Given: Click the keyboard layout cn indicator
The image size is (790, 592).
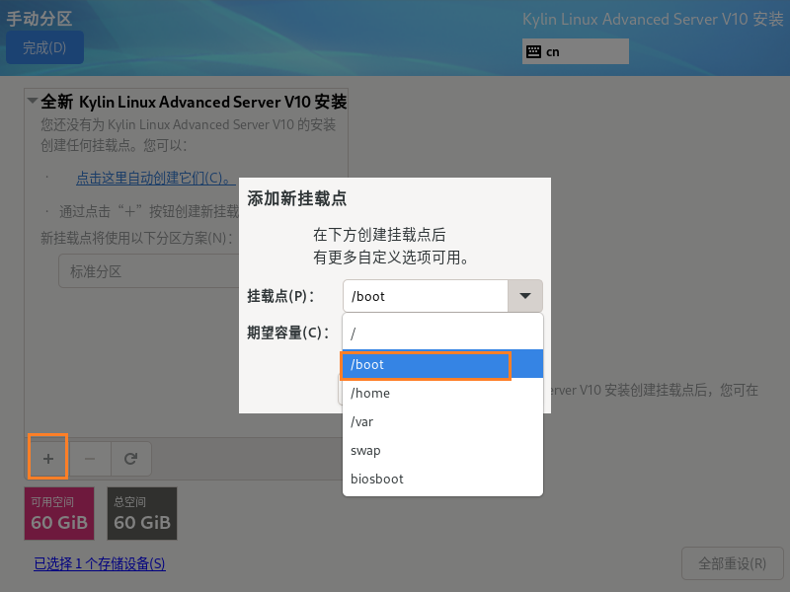Looking at the screenshot, I should [x=575, y=51].
